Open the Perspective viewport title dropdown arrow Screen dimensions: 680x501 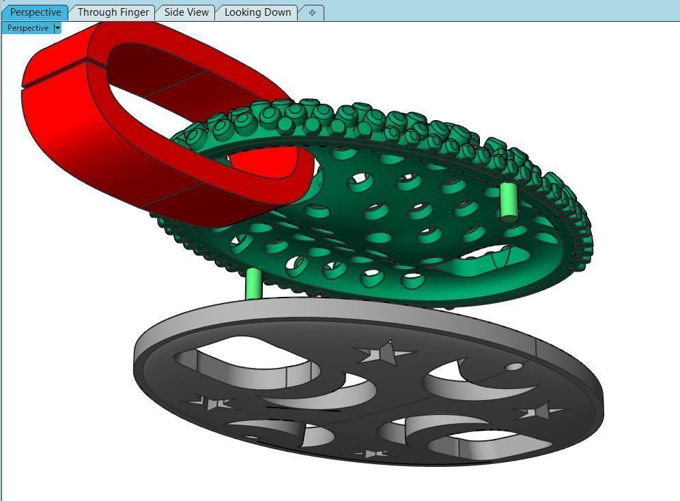57,28
